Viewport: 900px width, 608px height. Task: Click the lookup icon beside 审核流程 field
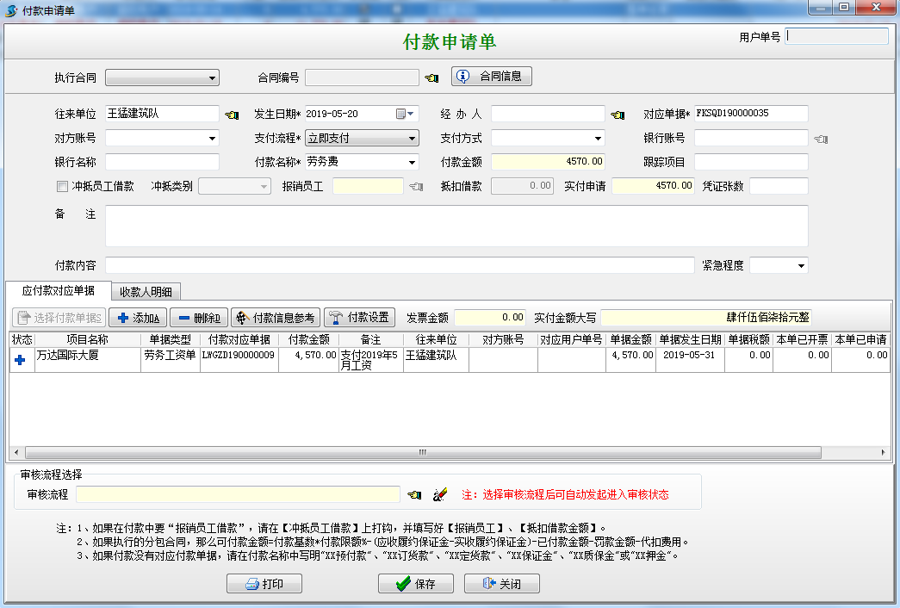coord(413,494)
